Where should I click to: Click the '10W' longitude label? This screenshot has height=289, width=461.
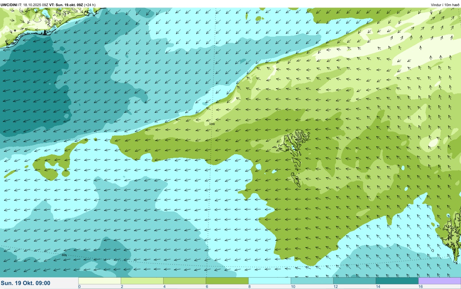(212, 124)
